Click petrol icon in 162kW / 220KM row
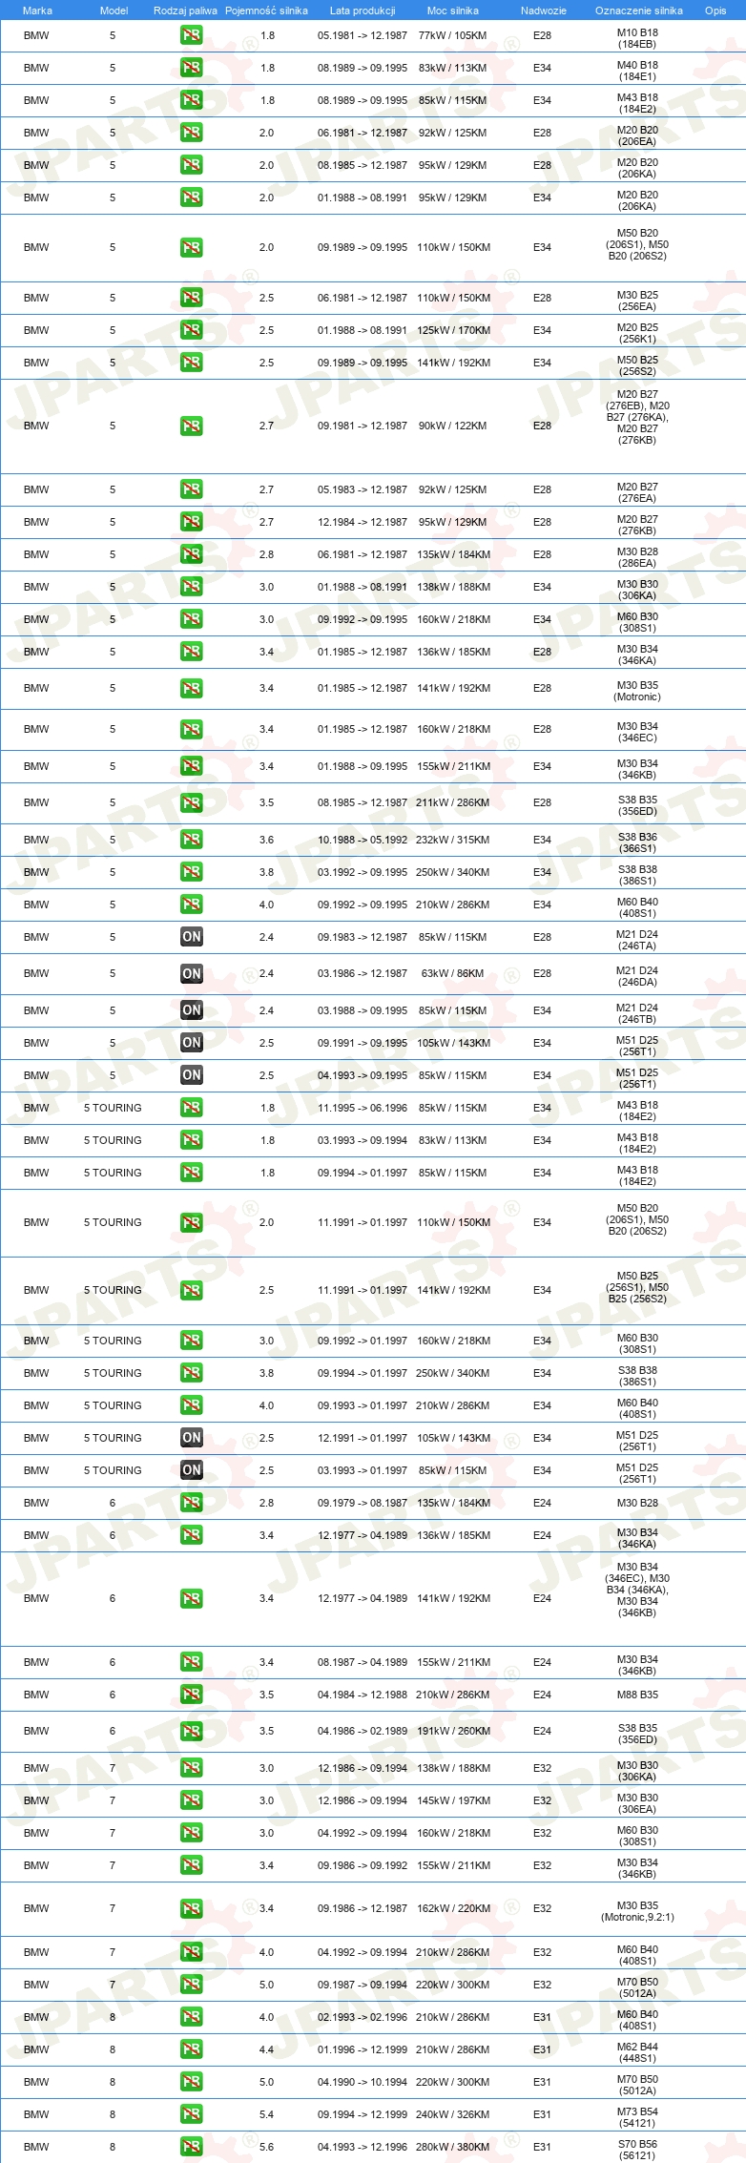This screenshot has height=2163, width=746. tap(191, 1908)
